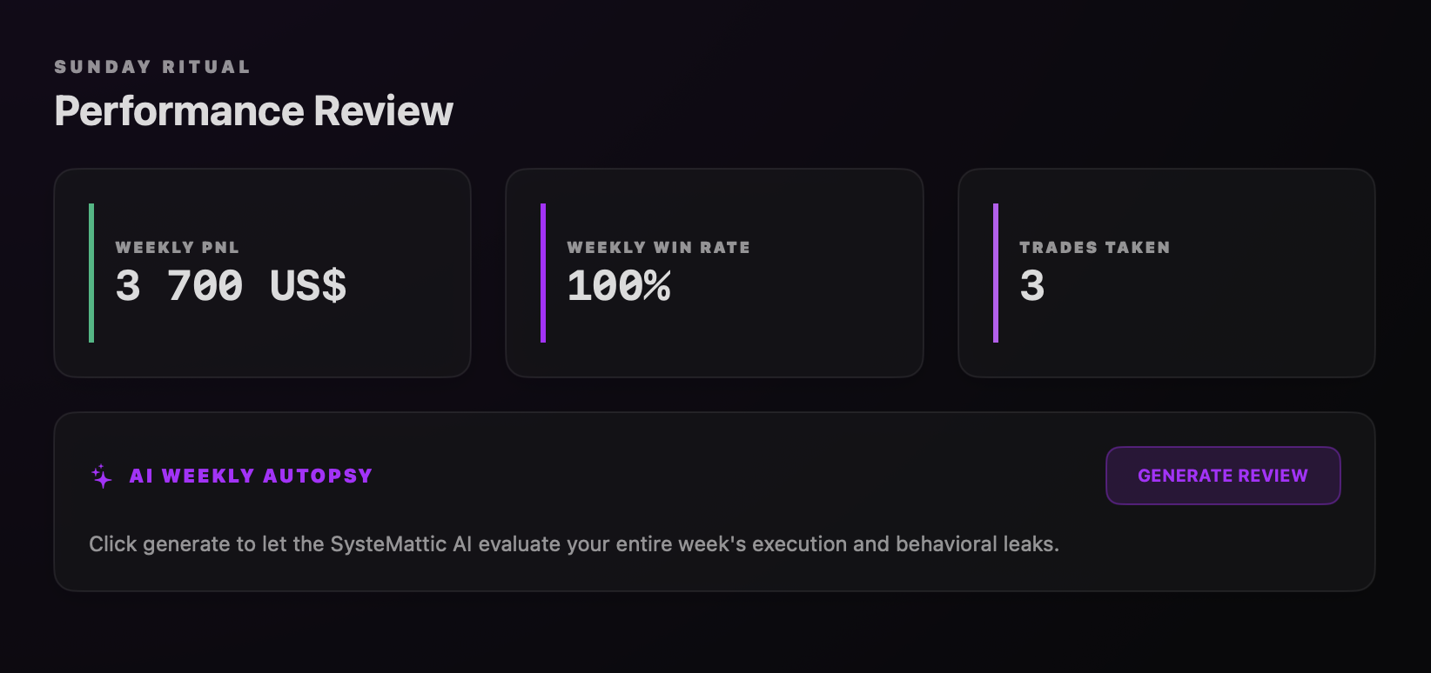This screenshot has width=1431, height=673.
Task: Click the trades taken count of 3
Action: point(1032,286)
